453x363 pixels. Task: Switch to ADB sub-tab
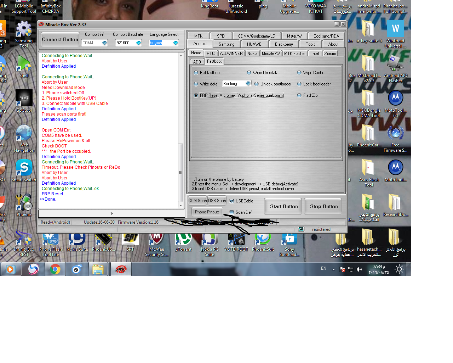pos(197,62)
